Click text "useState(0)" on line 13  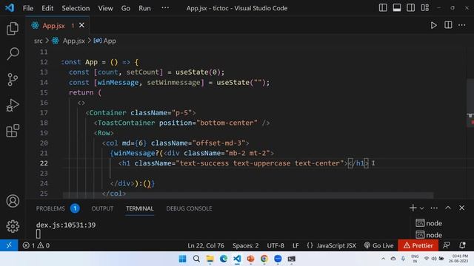(199, 72)
